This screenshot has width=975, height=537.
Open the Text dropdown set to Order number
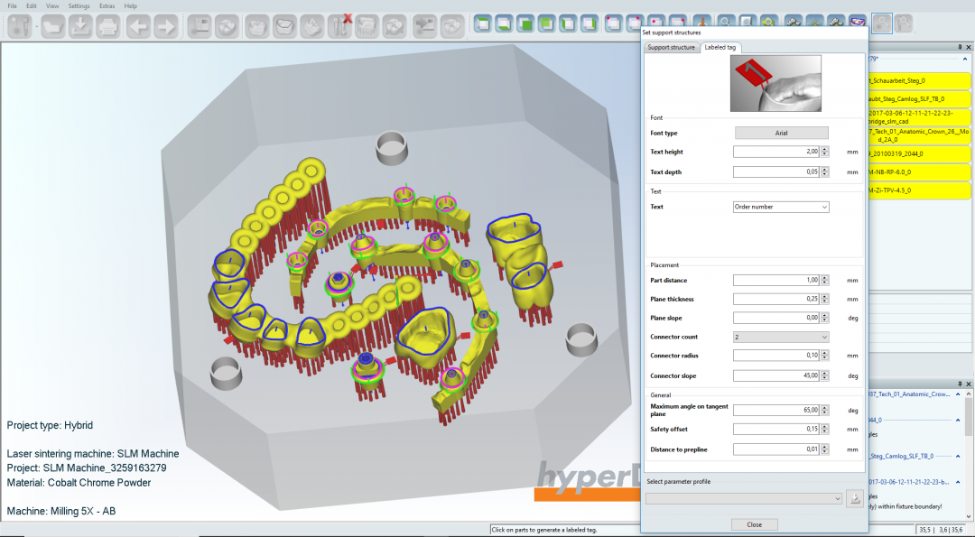pyautogui.click(x=781, y=207)
